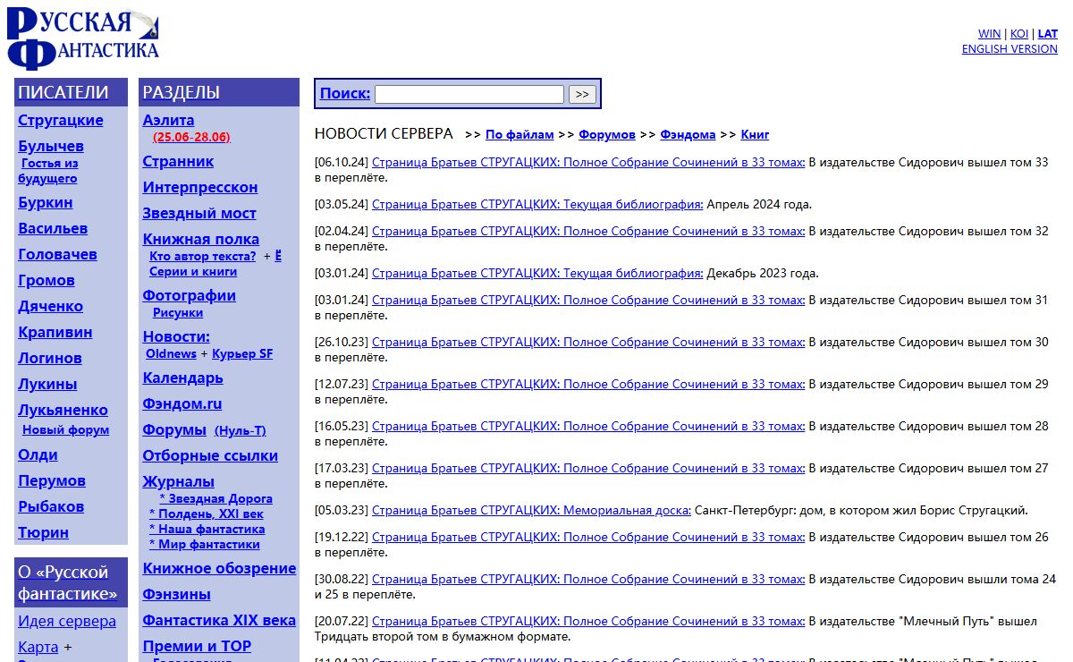
Task: Open the Премии и TOP section
Action: point(197,646)
